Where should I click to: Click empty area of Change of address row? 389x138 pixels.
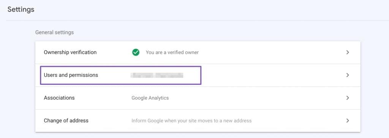click(298, 121)
